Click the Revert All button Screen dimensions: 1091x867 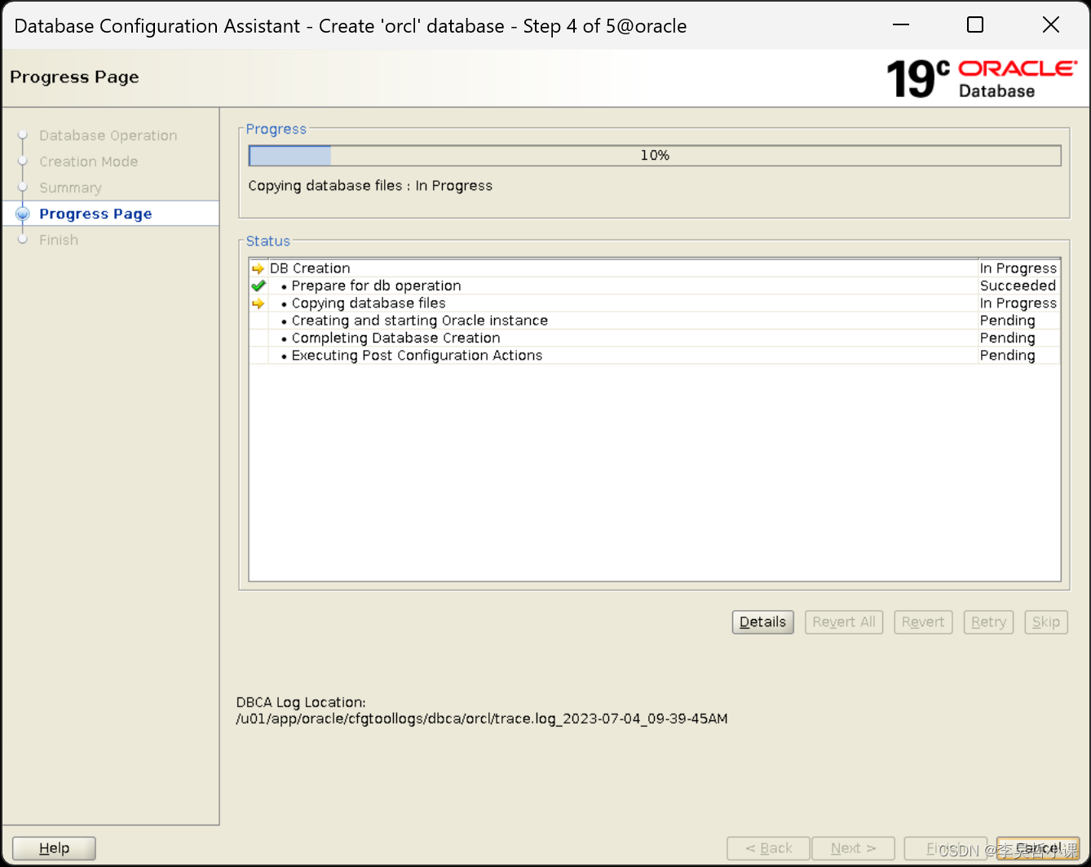coord(843,621)
